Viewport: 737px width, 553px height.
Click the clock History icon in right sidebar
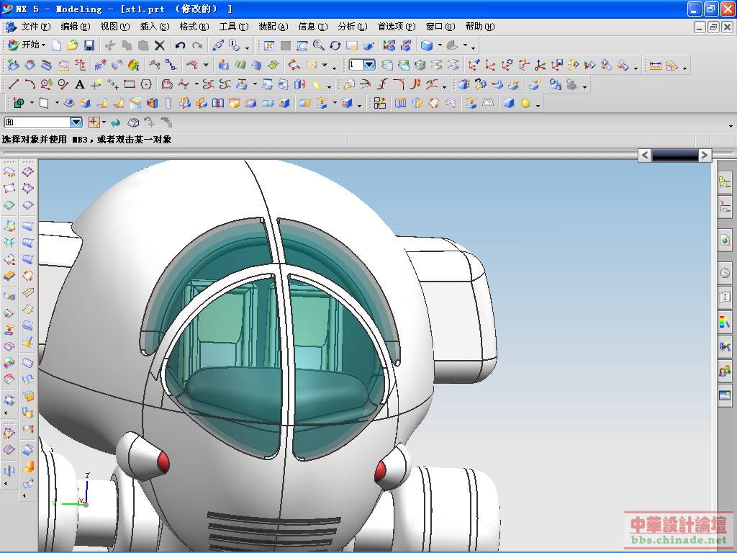click(x=724, y=273)
